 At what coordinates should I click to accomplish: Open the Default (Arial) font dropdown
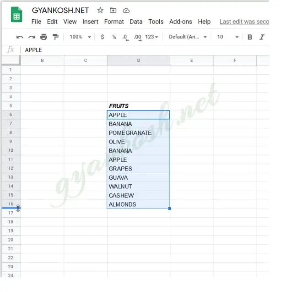point(188,37)
